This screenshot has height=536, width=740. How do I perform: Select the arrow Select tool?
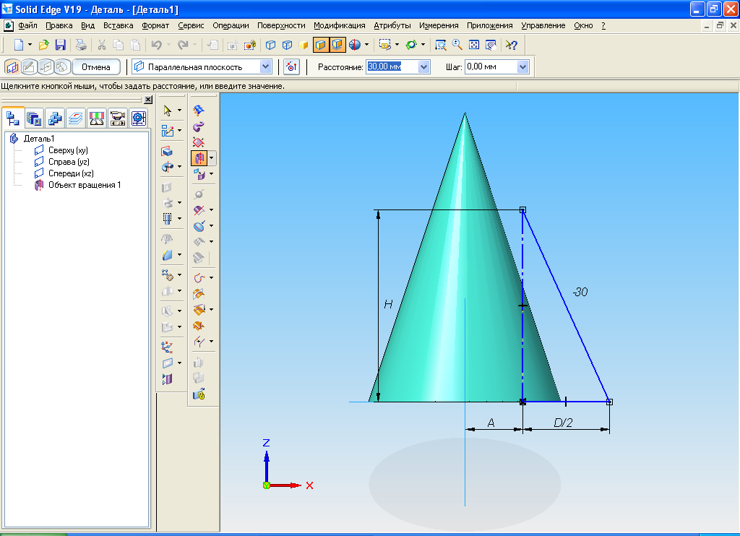168,111
